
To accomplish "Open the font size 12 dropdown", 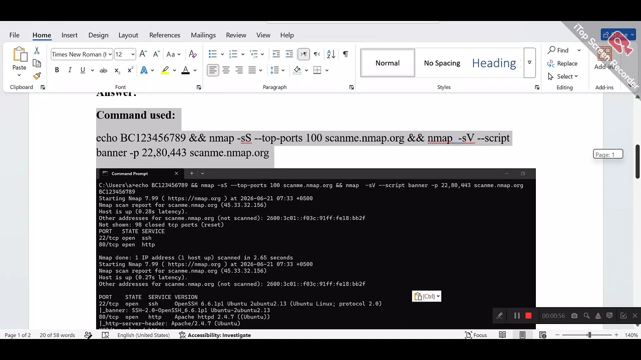I will pyautogui.click(x=133, y=54).
